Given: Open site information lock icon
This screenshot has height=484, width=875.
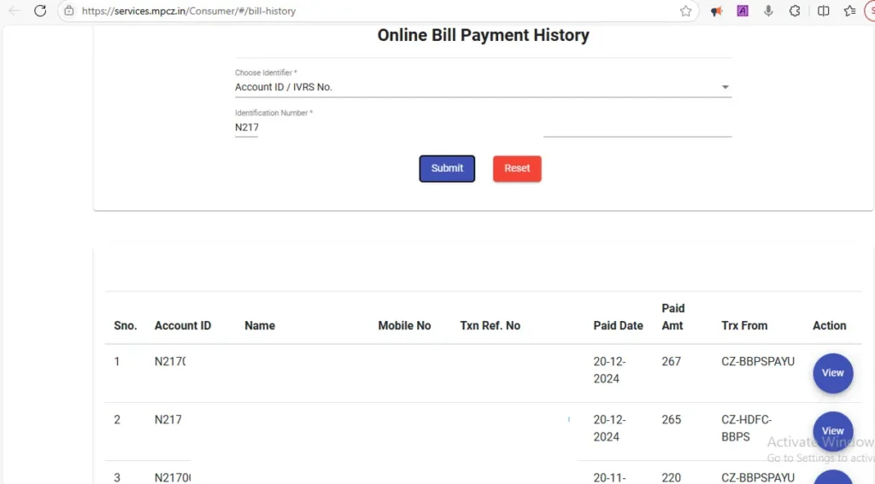Looking at the screenshot, I should pos(69,11).
